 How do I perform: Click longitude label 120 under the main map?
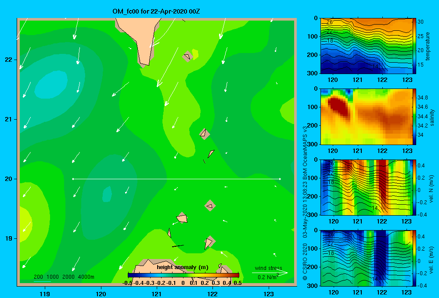101,294
